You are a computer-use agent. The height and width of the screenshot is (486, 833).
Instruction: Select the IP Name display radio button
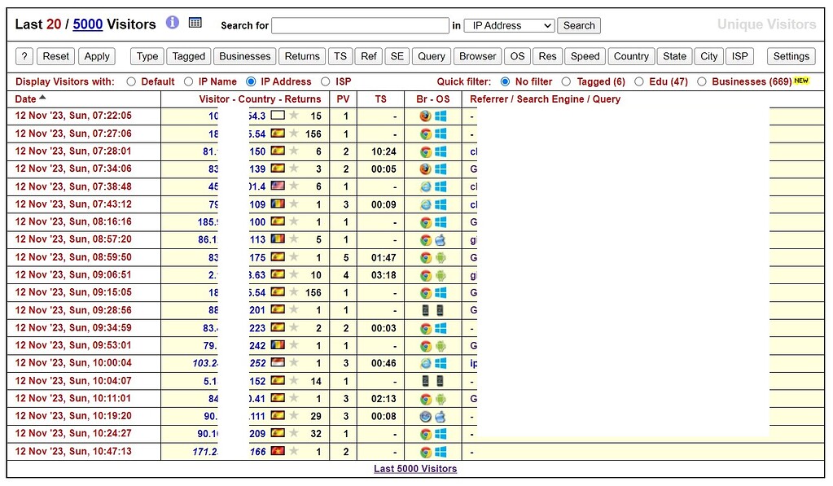[x=189, y=81]
